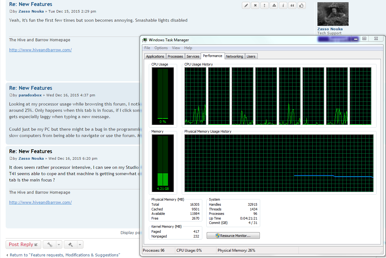
Task: Click the Kernel Paged value 417
Action: coord(197,232)
